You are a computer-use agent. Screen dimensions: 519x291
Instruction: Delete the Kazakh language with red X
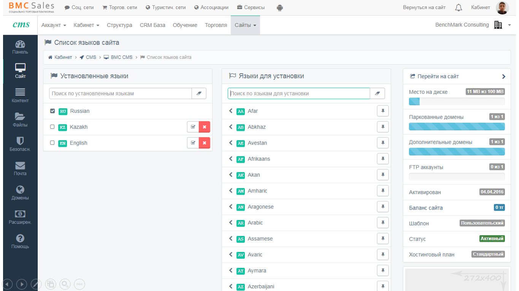[205, 127]
